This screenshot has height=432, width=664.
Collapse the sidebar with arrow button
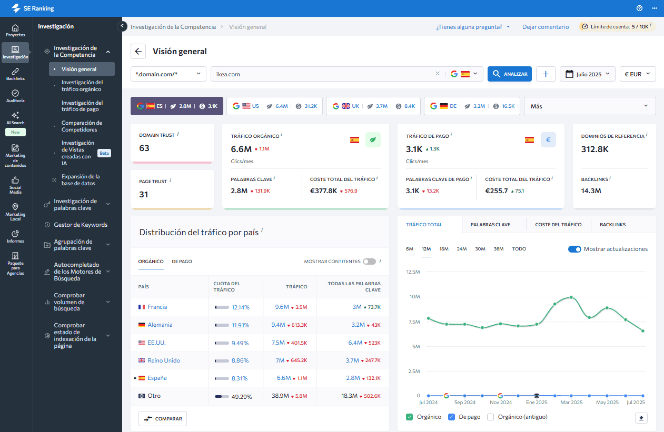click(x=122, y=26)
